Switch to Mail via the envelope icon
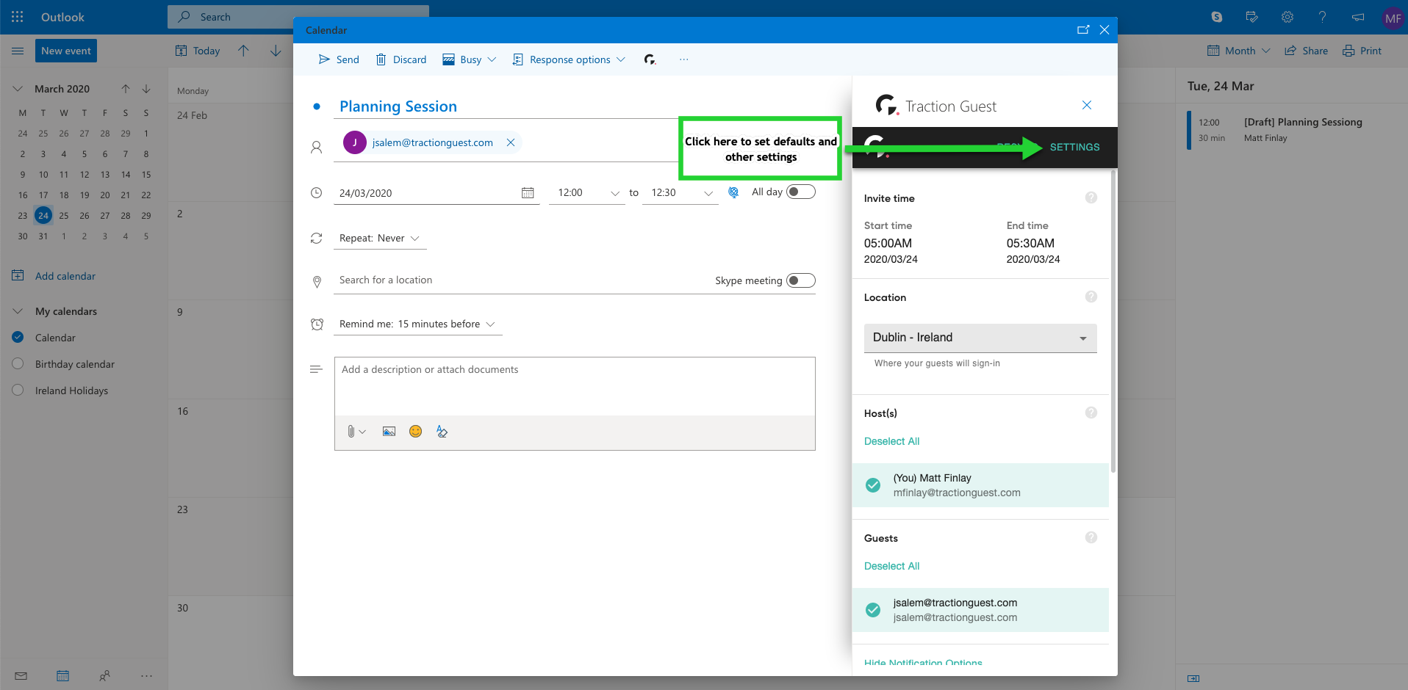The width and height of the screenshot is (1408, 690). (21, 675)
